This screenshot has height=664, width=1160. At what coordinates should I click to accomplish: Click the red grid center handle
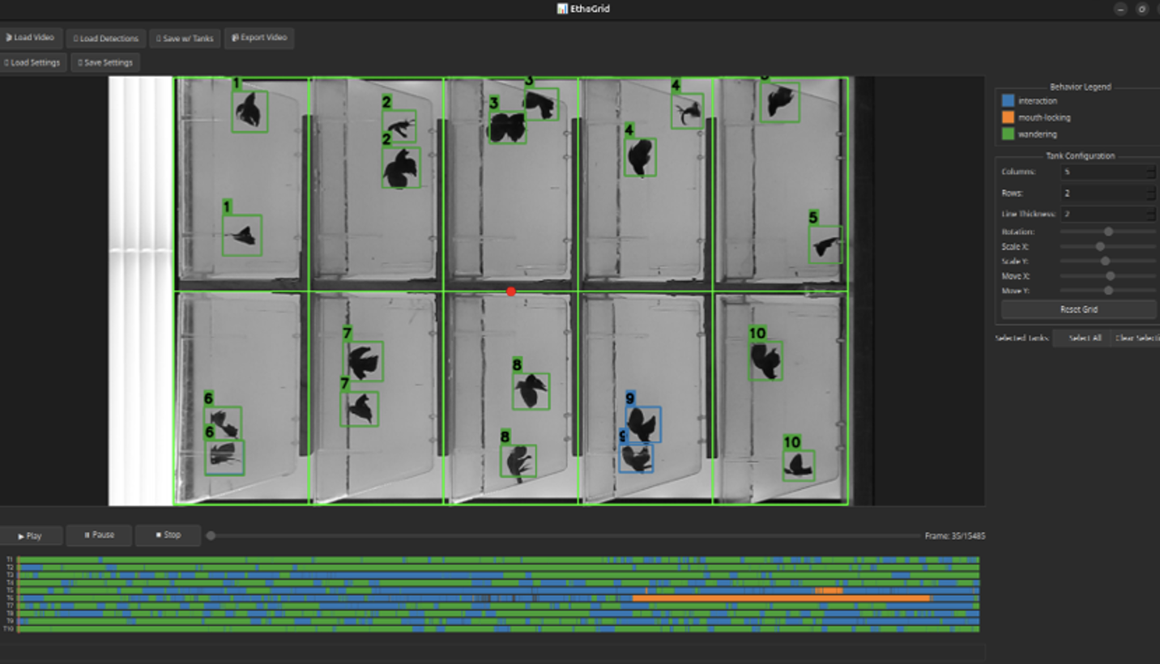[x=510, y=292]
